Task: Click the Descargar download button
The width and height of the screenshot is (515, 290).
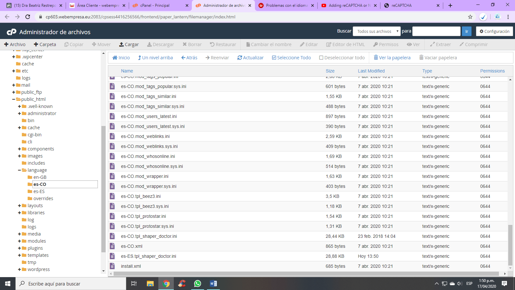Action: tap(161, 44)
